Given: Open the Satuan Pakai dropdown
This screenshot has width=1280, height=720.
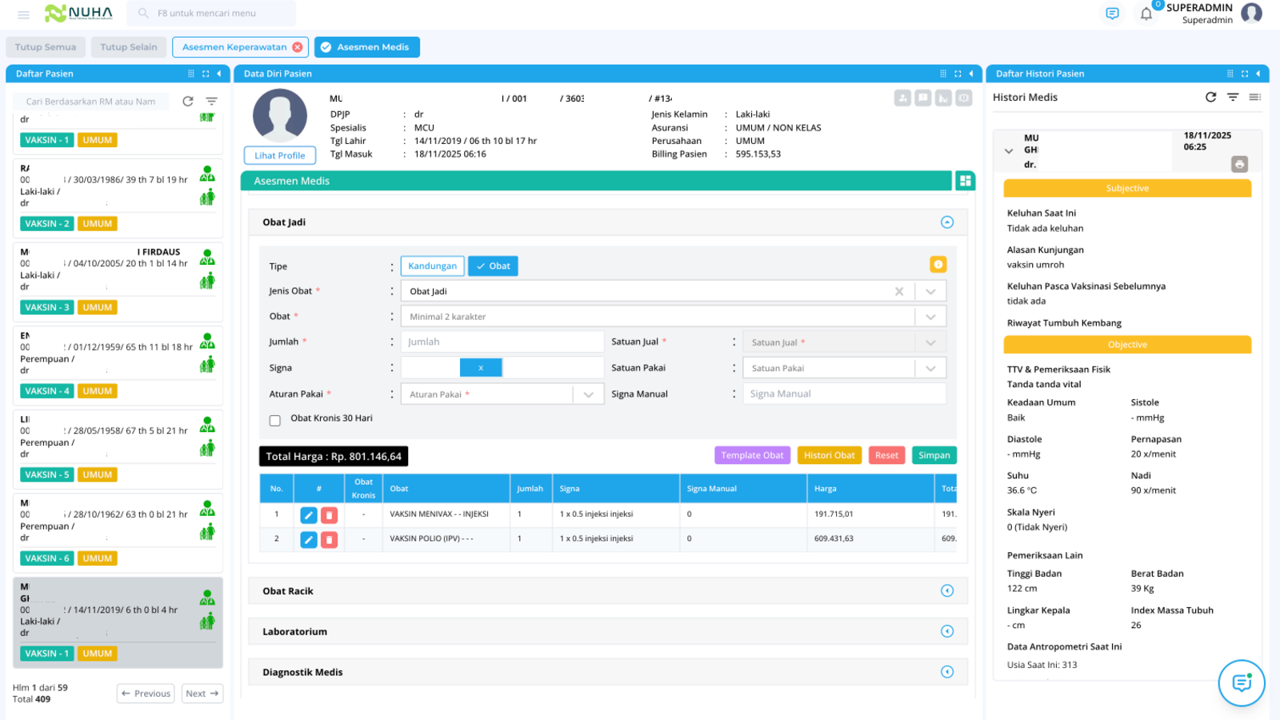Looking at the screenshot, I should point(930,368).
